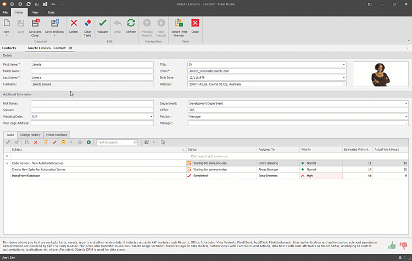Open the Tools ribbon tab

click(51, 12)
